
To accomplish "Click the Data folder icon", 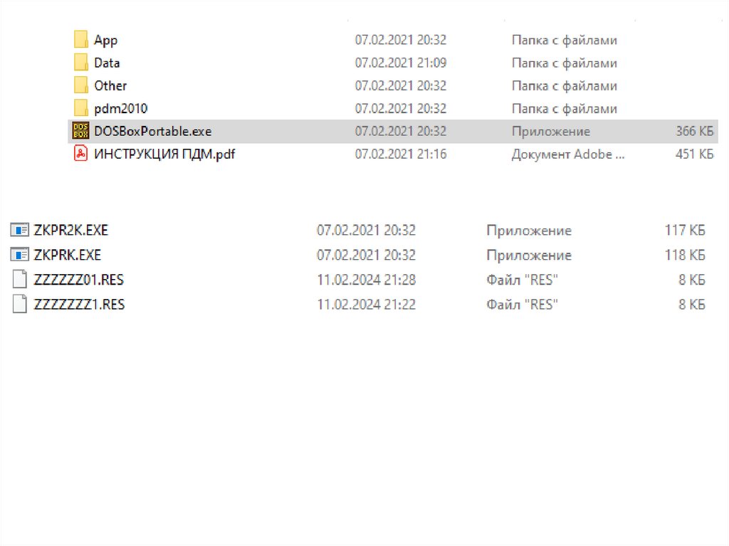I will (x=80, y=63).
